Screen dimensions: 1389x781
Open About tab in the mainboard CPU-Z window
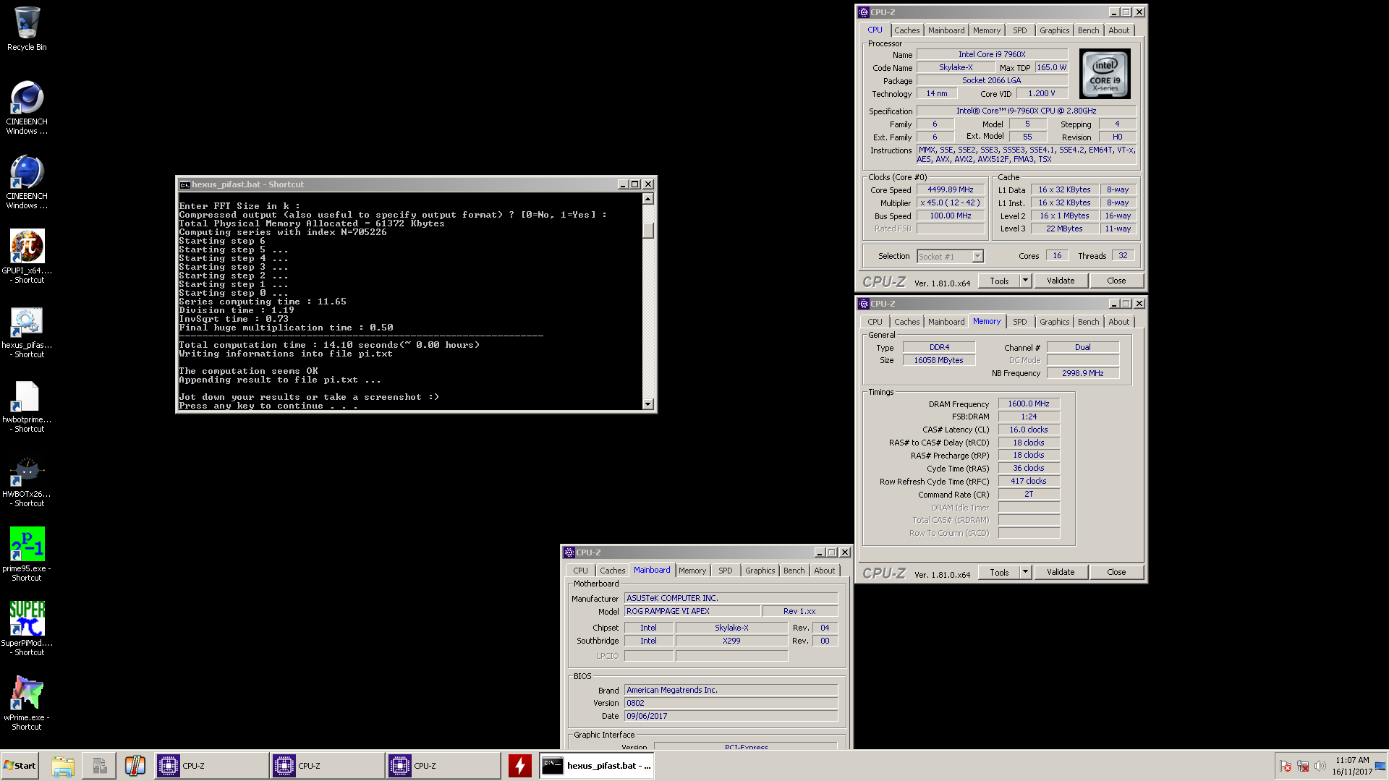824,571
